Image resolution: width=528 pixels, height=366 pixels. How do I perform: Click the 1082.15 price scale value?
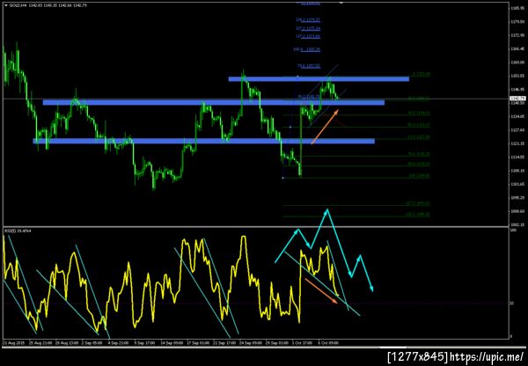(518, 224)
